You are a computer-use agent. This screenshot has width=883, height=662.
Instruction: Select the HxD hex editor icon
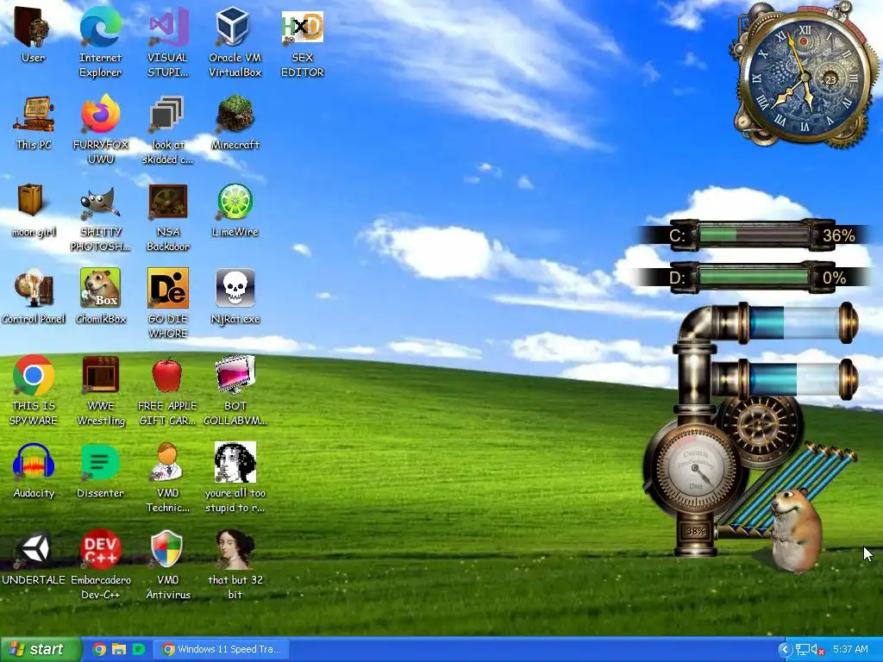[x=303, y=27]
